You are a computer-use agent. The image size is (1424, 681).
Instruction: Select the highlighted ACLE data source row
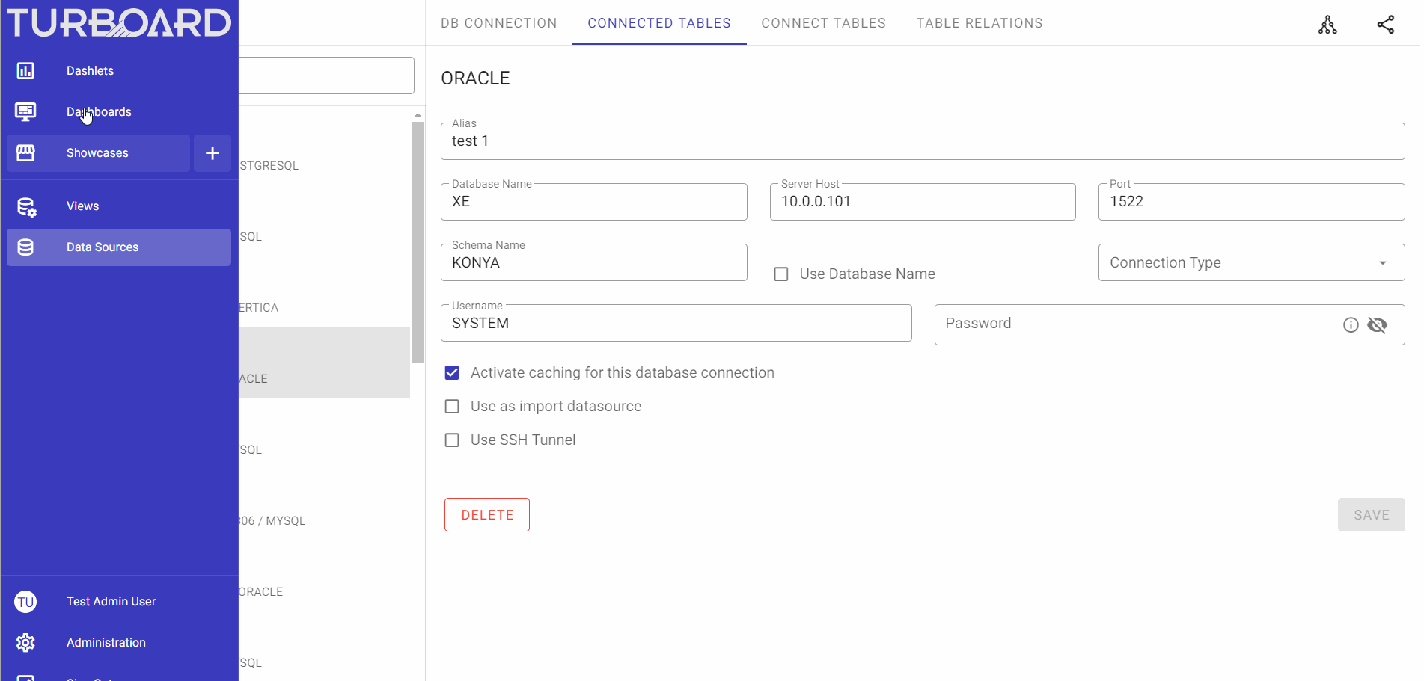pos(324,363)
